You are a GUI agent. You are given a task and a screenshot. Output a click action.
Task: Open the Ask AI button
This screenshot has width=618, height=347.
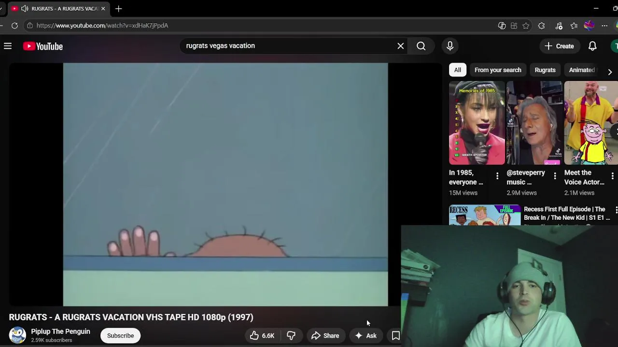[x=366, y=335]
